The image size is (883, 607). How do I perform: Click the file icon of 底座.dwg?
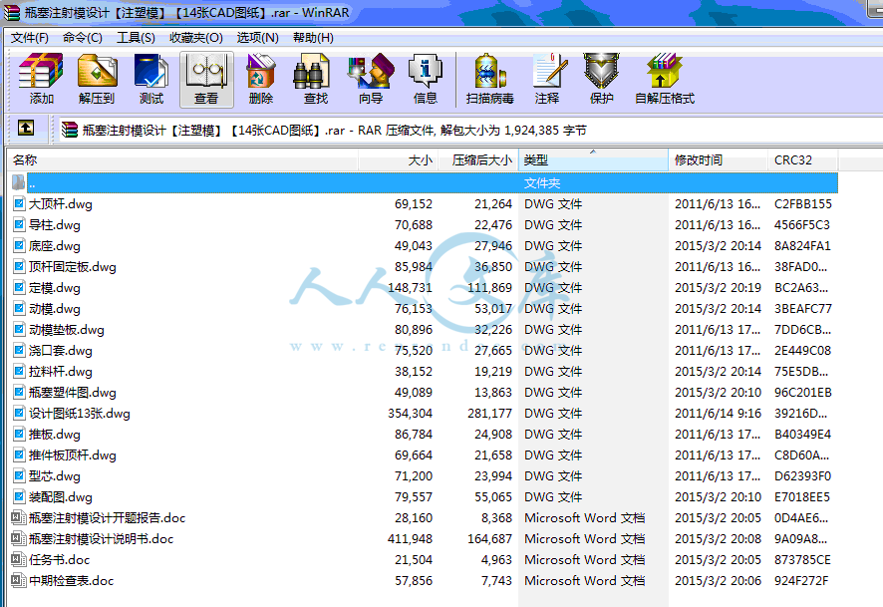(x=19, y=245)
